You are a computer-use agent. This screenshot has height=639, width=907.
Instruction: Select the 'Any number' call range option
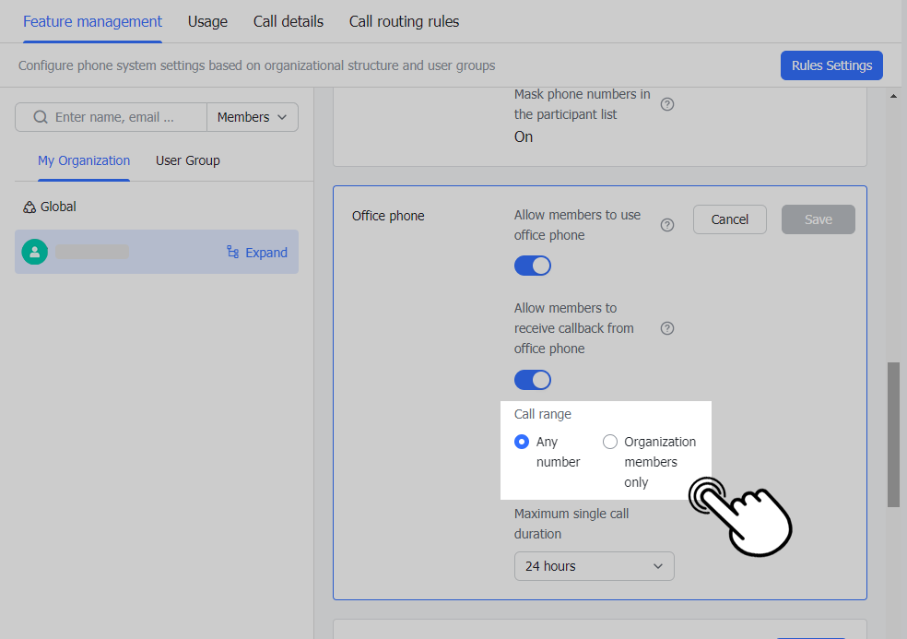tap(524, 442)
